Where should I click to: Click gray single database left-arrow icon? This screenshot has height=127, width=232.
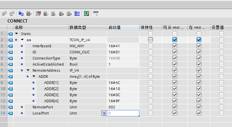coord(46,14)
